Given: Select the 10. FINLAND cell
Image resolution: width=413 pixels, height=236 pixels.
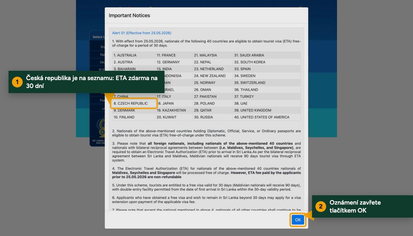Looking at the screenshot, I should 134,117.
